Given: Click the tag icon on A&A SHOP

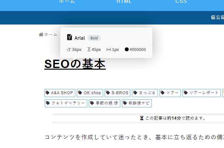Looking at the screenshot, I should pyautogui.click(x=48, y=93).
